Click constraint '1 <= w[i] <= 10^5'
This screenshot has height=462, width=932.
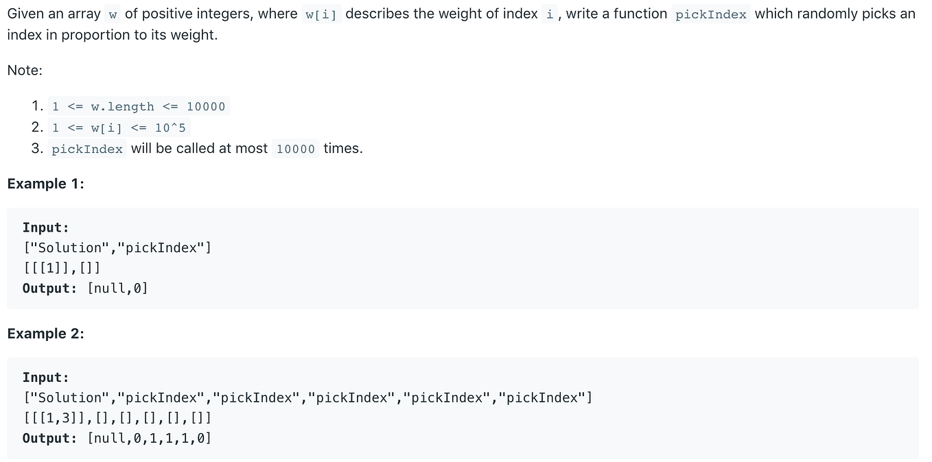click(119, 127)
